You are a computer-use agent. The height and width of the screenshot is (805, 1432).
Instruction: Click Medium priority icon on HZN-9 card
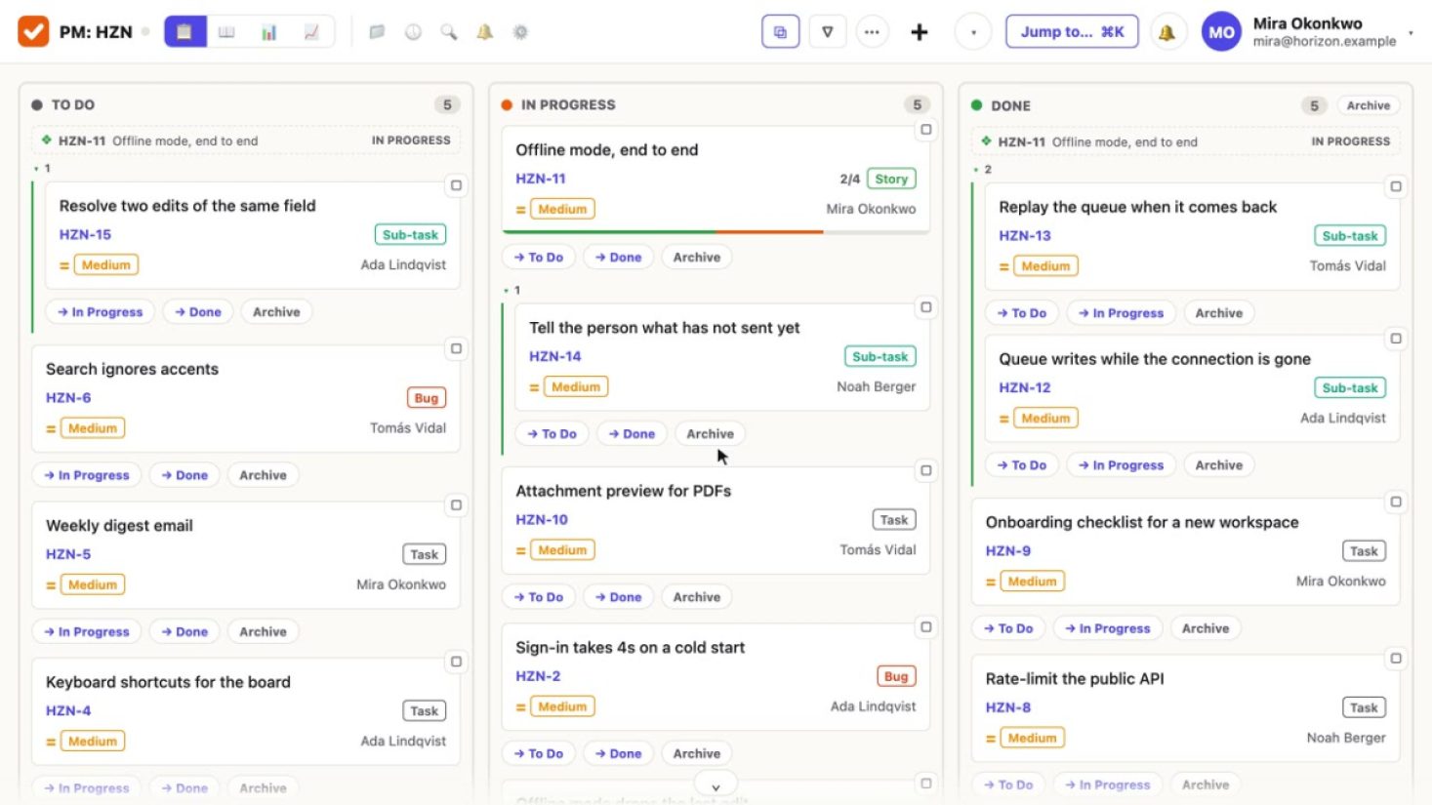coord(991,582)
